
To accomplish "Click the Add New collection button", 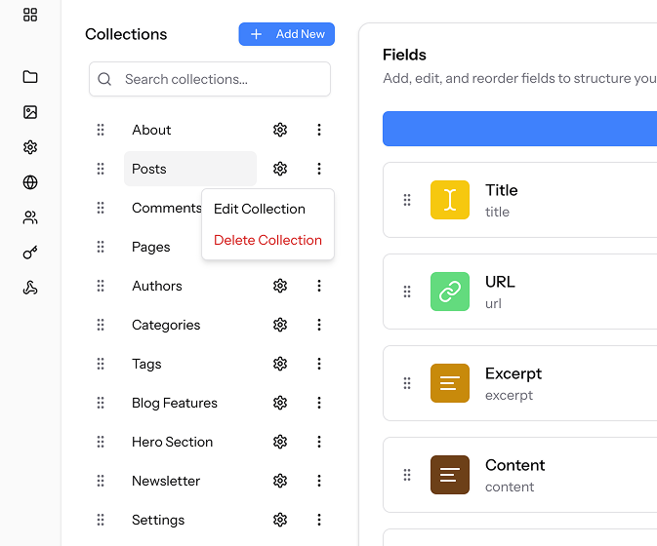I will pyautogui.click(x=287, y=34).
